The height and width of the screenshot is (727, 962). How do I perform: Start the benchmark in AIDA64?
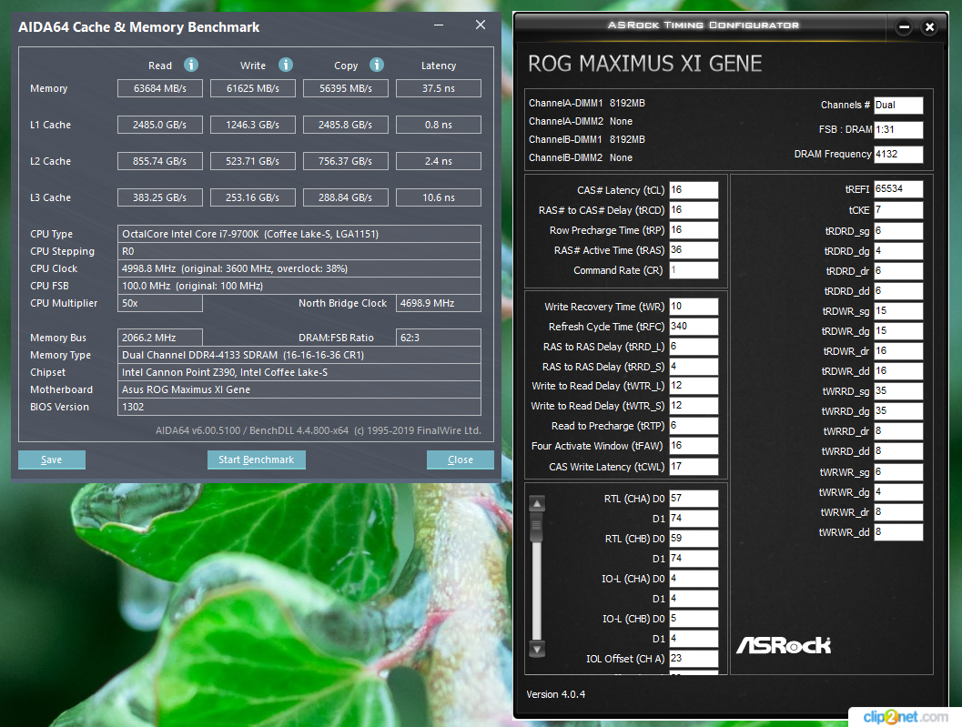(x=257, y=459)
